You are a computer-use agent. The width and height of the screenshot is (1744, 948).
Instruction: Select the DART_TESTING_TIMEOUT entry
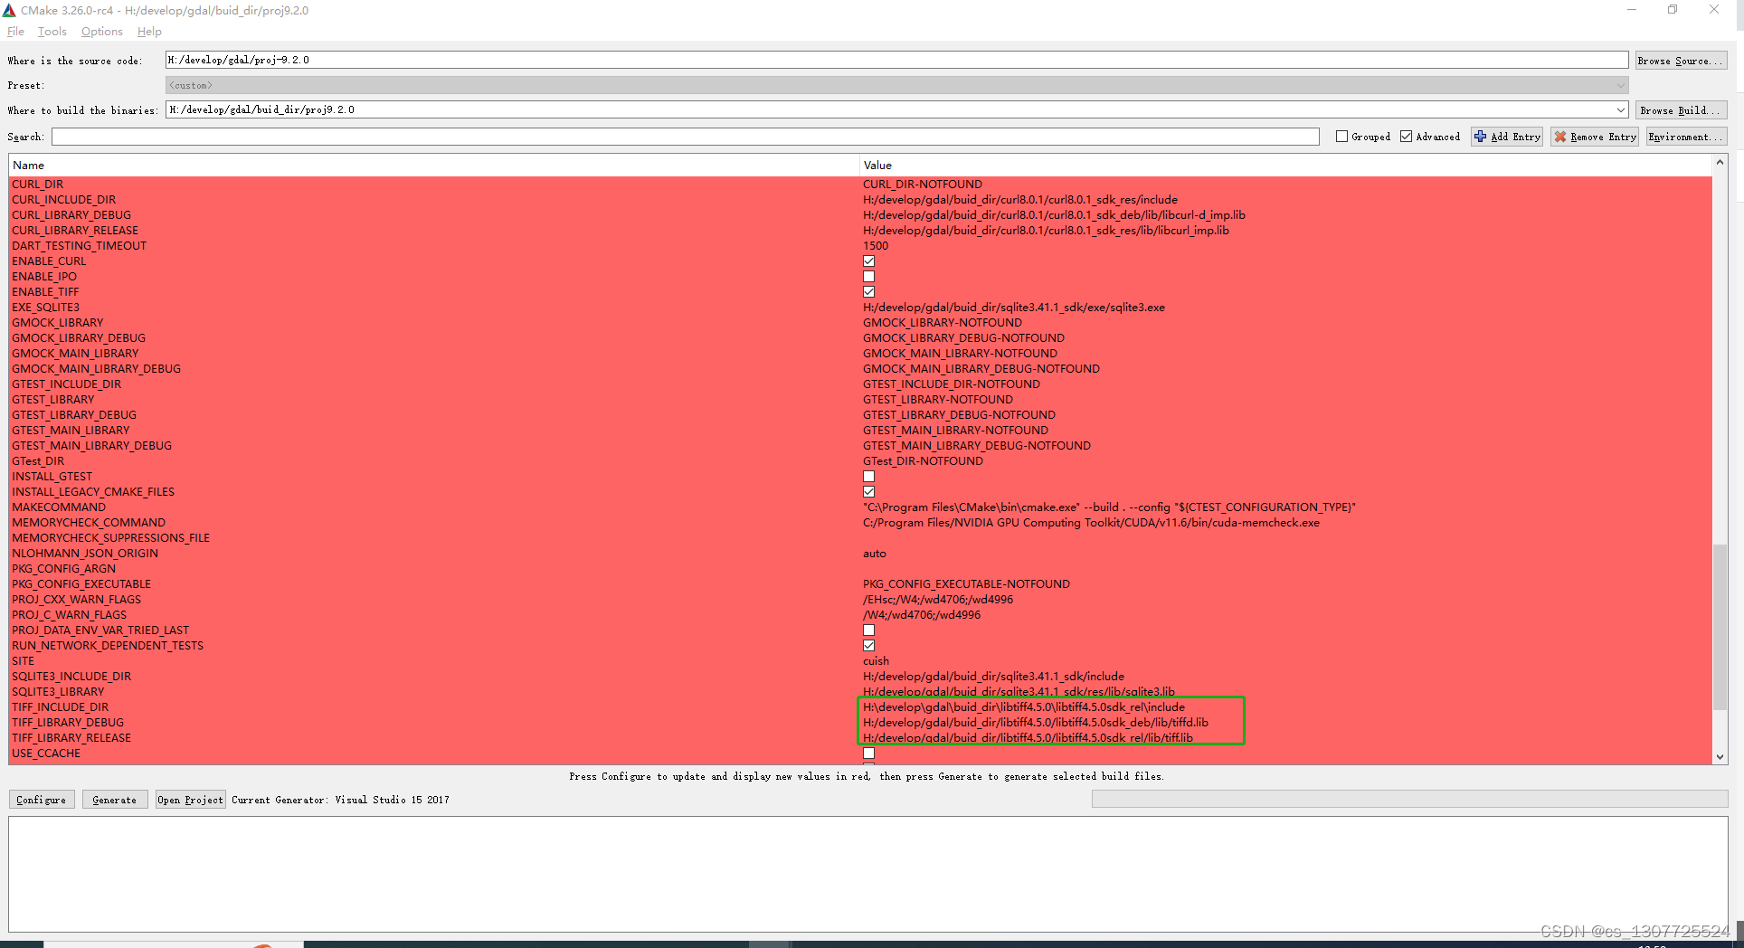click(x=79, y=246)
